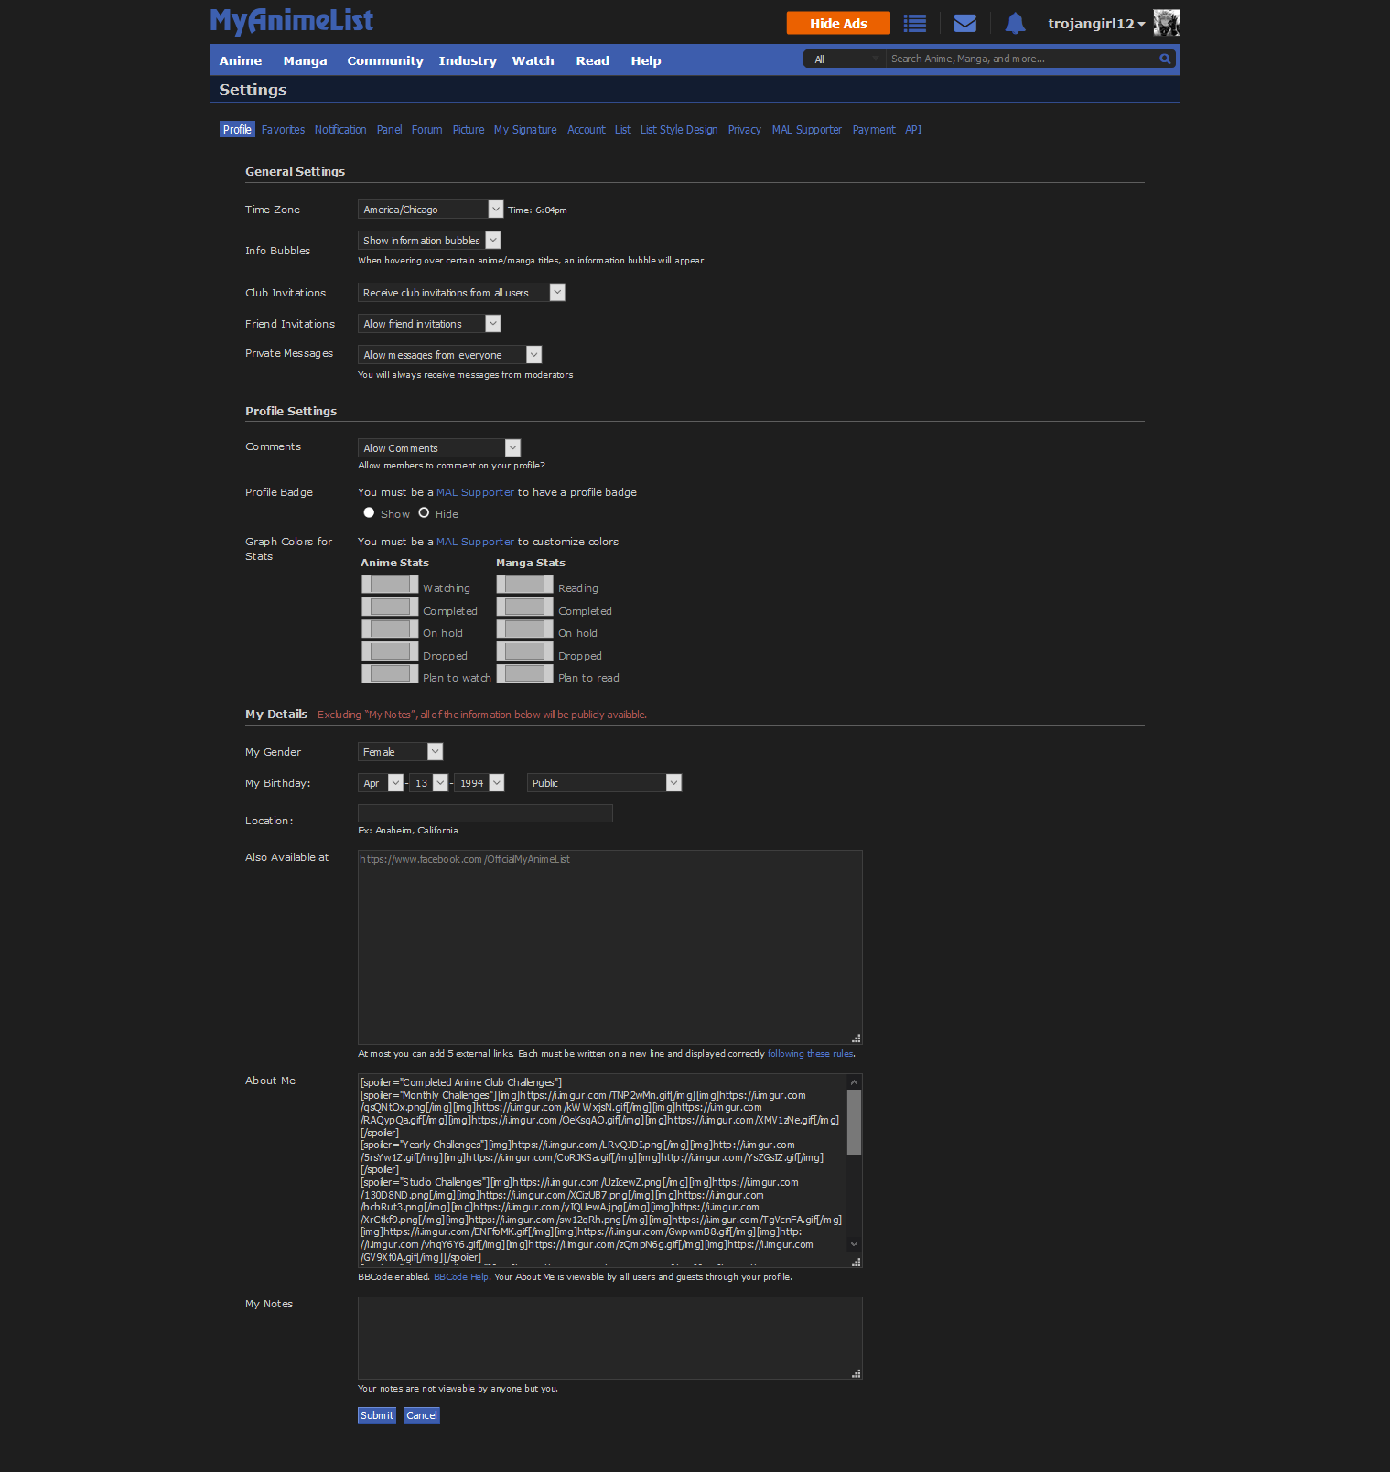Screen dimensions: 1390x1473
Task: Open the messages envelope icon
Action: 964,24
